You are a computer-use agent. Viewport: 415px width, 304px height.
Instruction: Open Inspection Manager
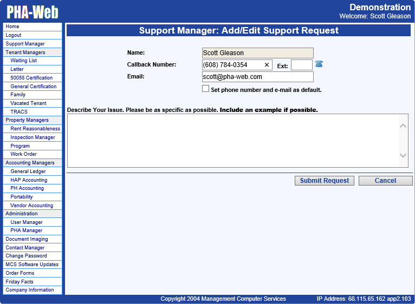[33, 137]
